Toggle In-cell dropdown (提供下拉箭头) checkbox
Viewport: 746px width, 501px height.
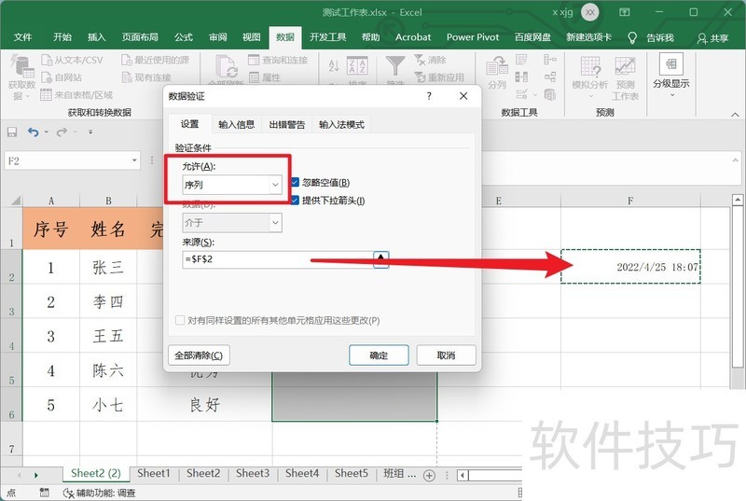(x=295, y=201)
